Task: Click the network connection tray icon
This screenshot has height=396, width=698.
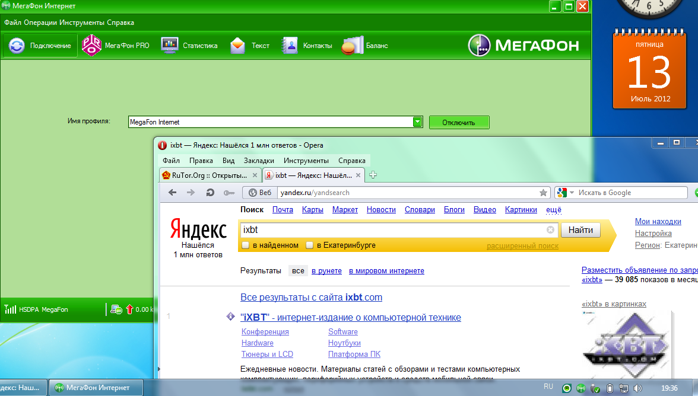Action: tap(624, 388)
